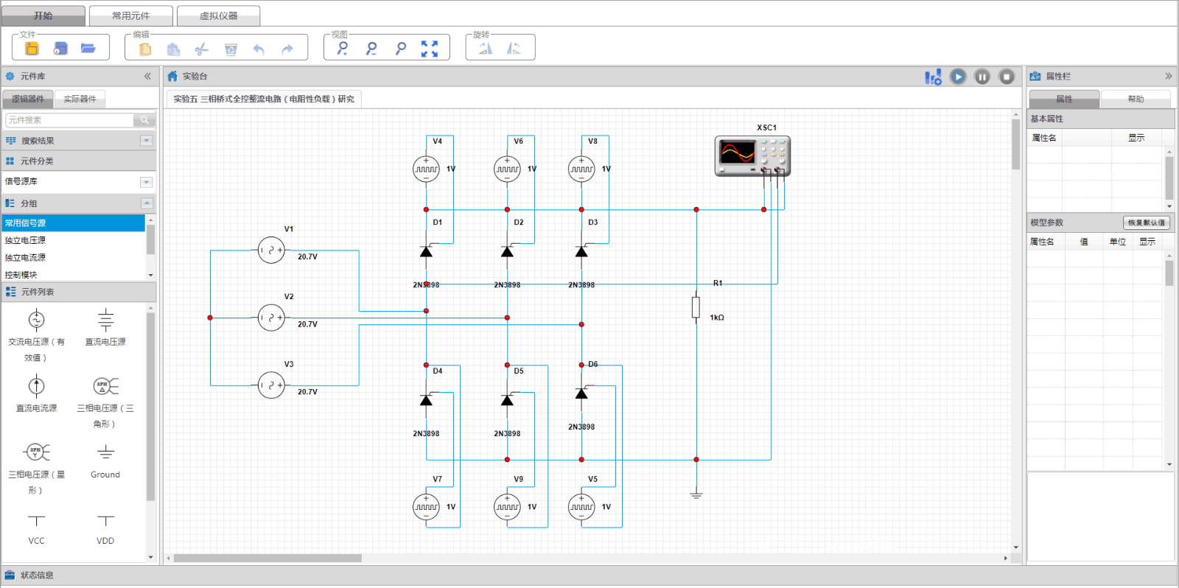Image resolution: width=1179 pixels, height=588 pixels.
Task: Click the 恢复默认值 button
Action: [1146, 223]
